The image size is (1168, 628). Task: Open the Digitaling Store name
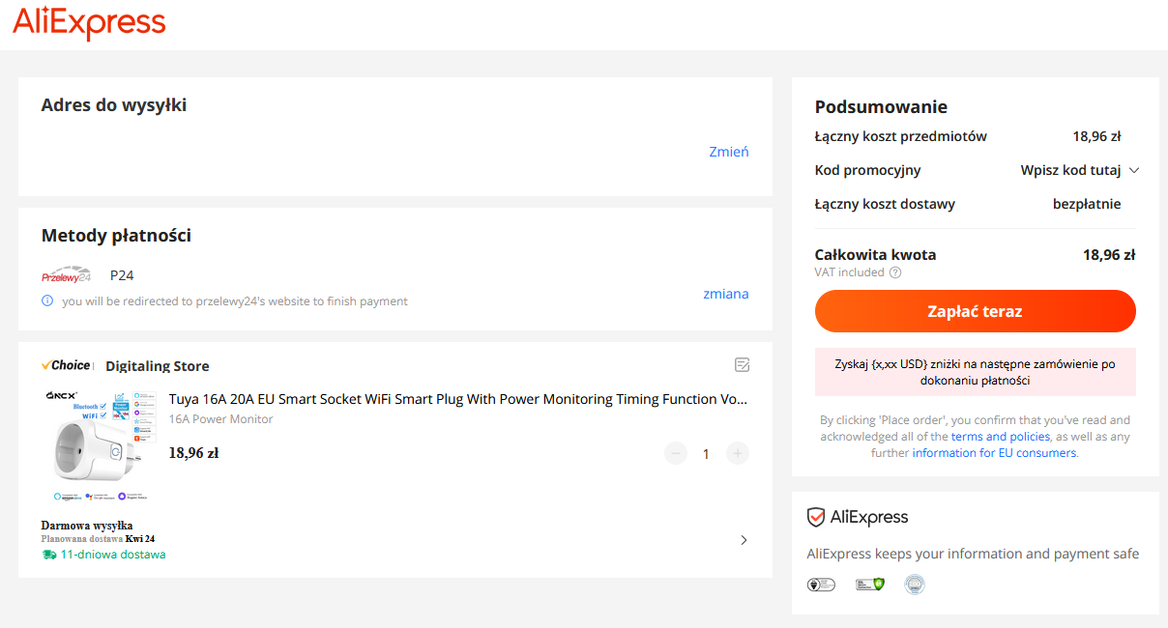coord(158,366)
